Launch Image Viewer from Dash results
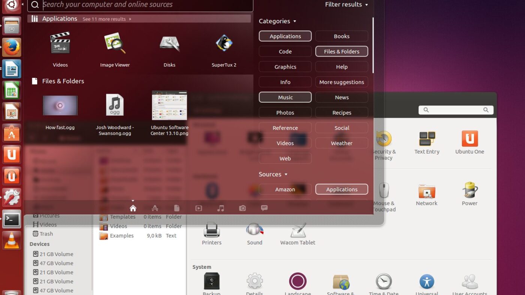 tap(115, 49)
